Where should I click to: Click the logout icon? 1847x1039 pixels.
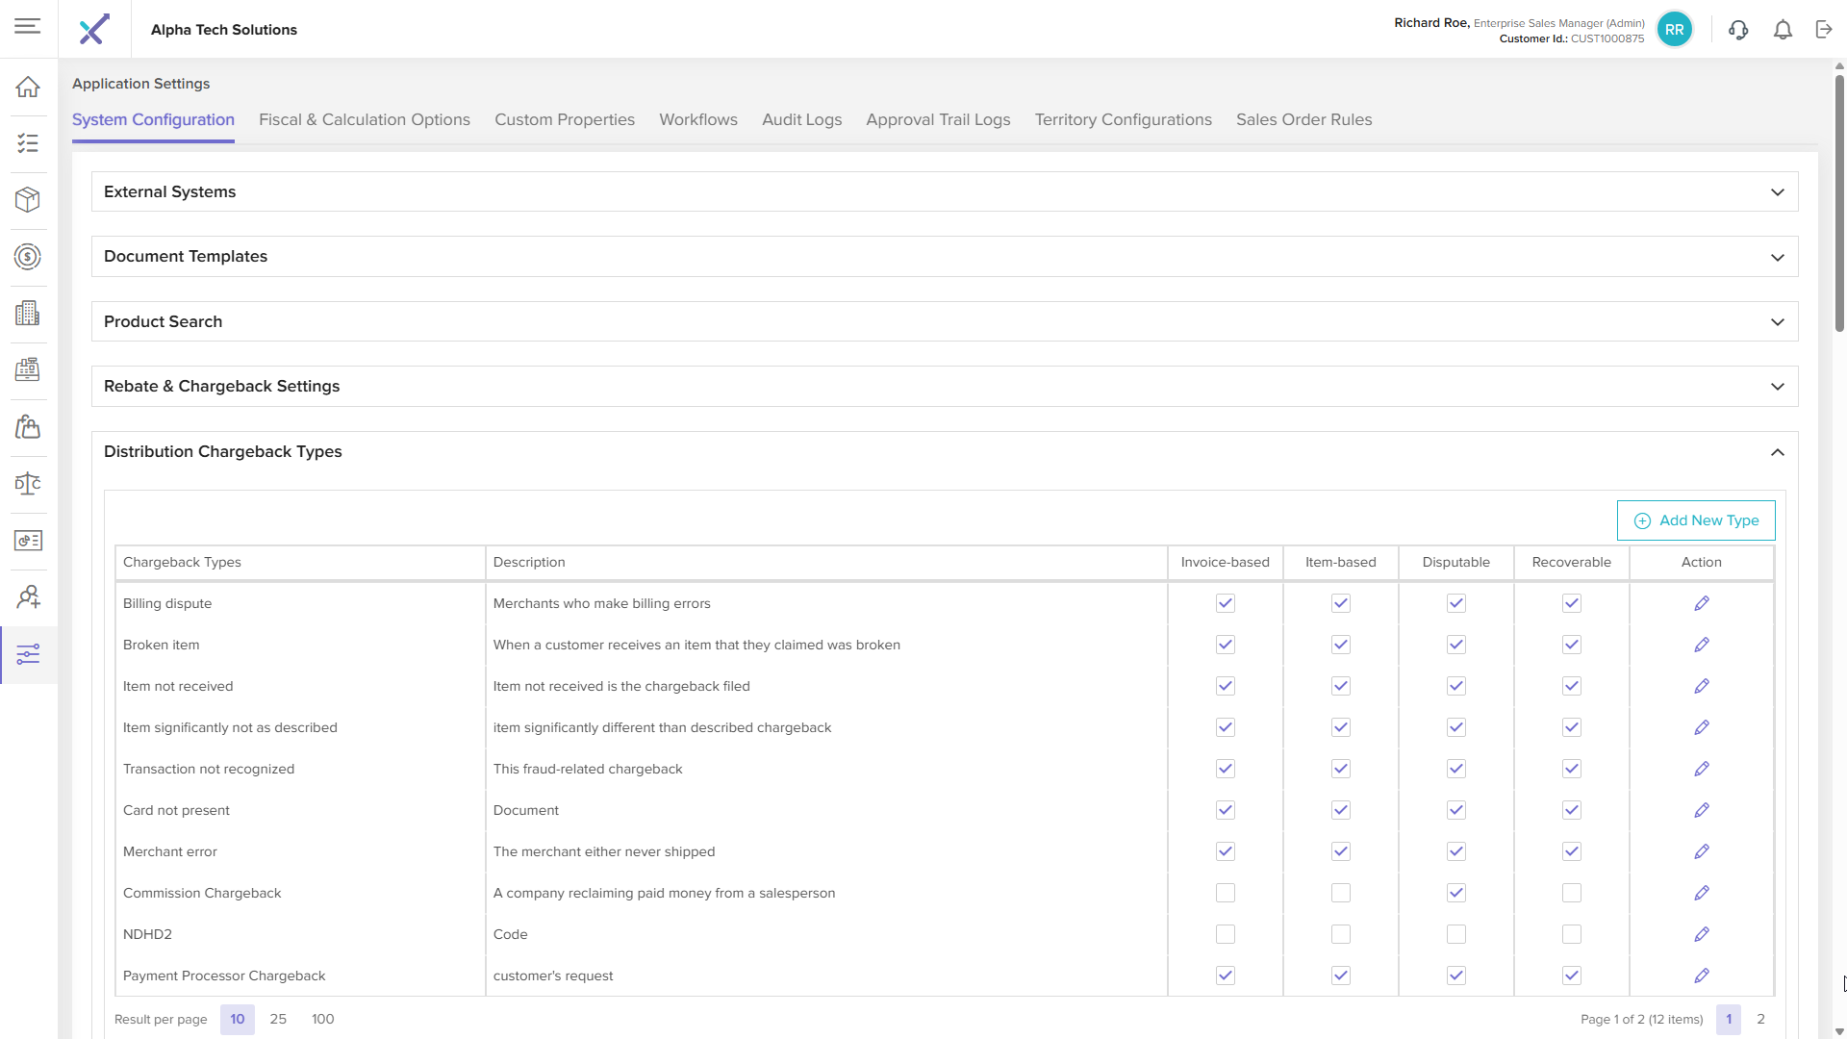pyautogui.click(x=1824, y=30)
